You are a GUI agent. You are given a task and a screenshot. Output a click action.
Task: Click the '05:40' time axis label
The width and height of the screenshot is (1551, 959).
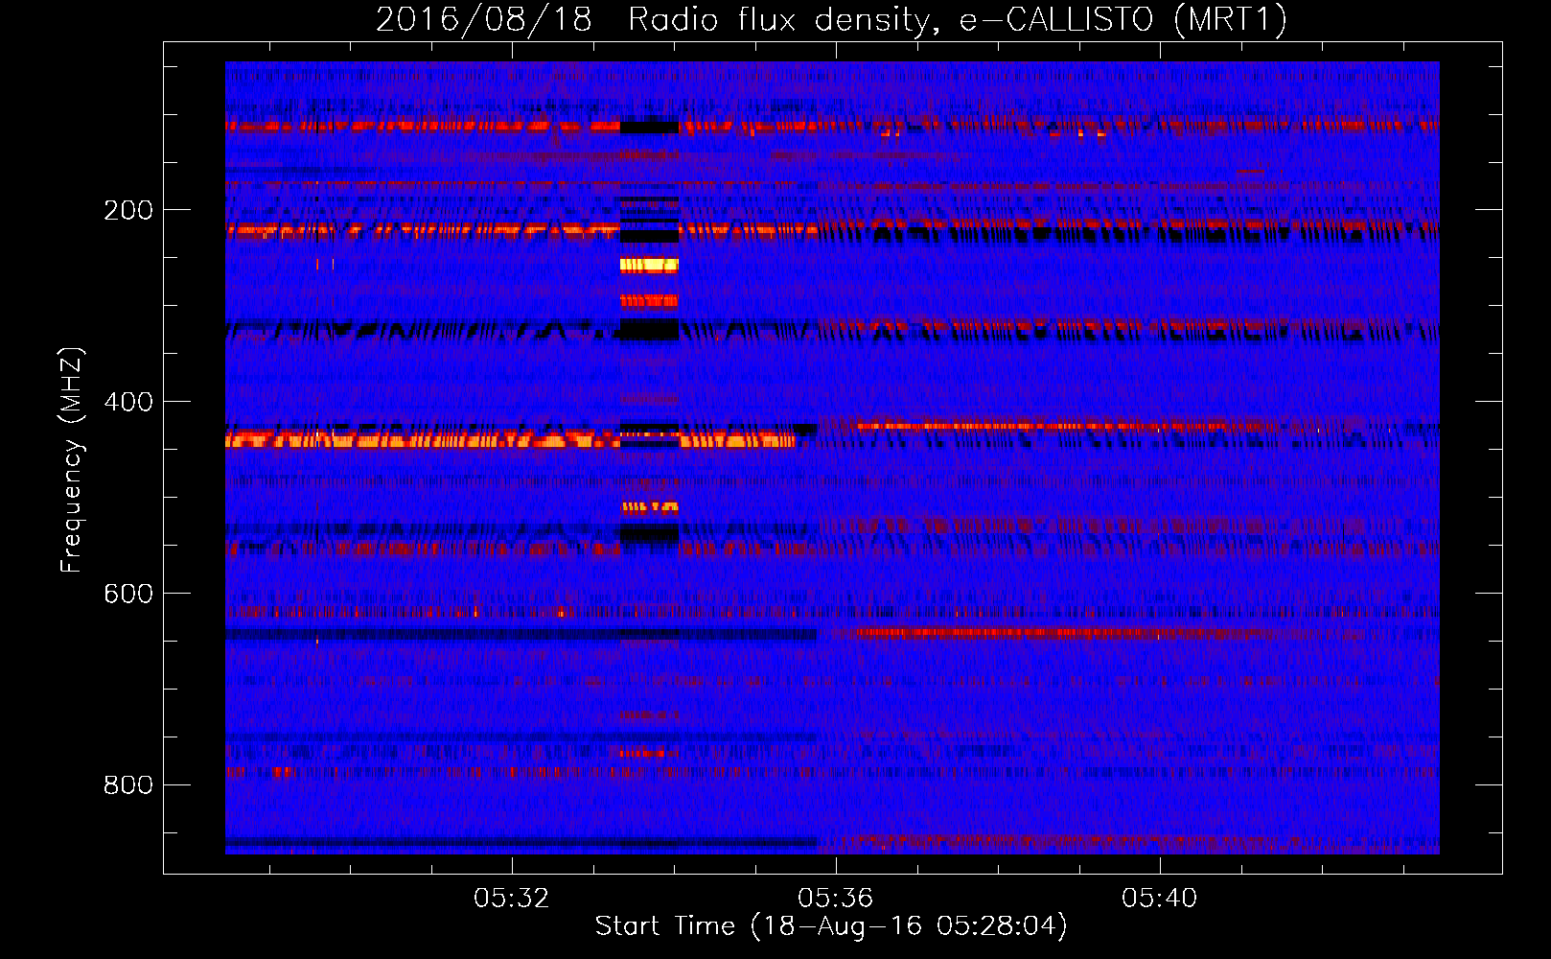(x=1160, y=898)
